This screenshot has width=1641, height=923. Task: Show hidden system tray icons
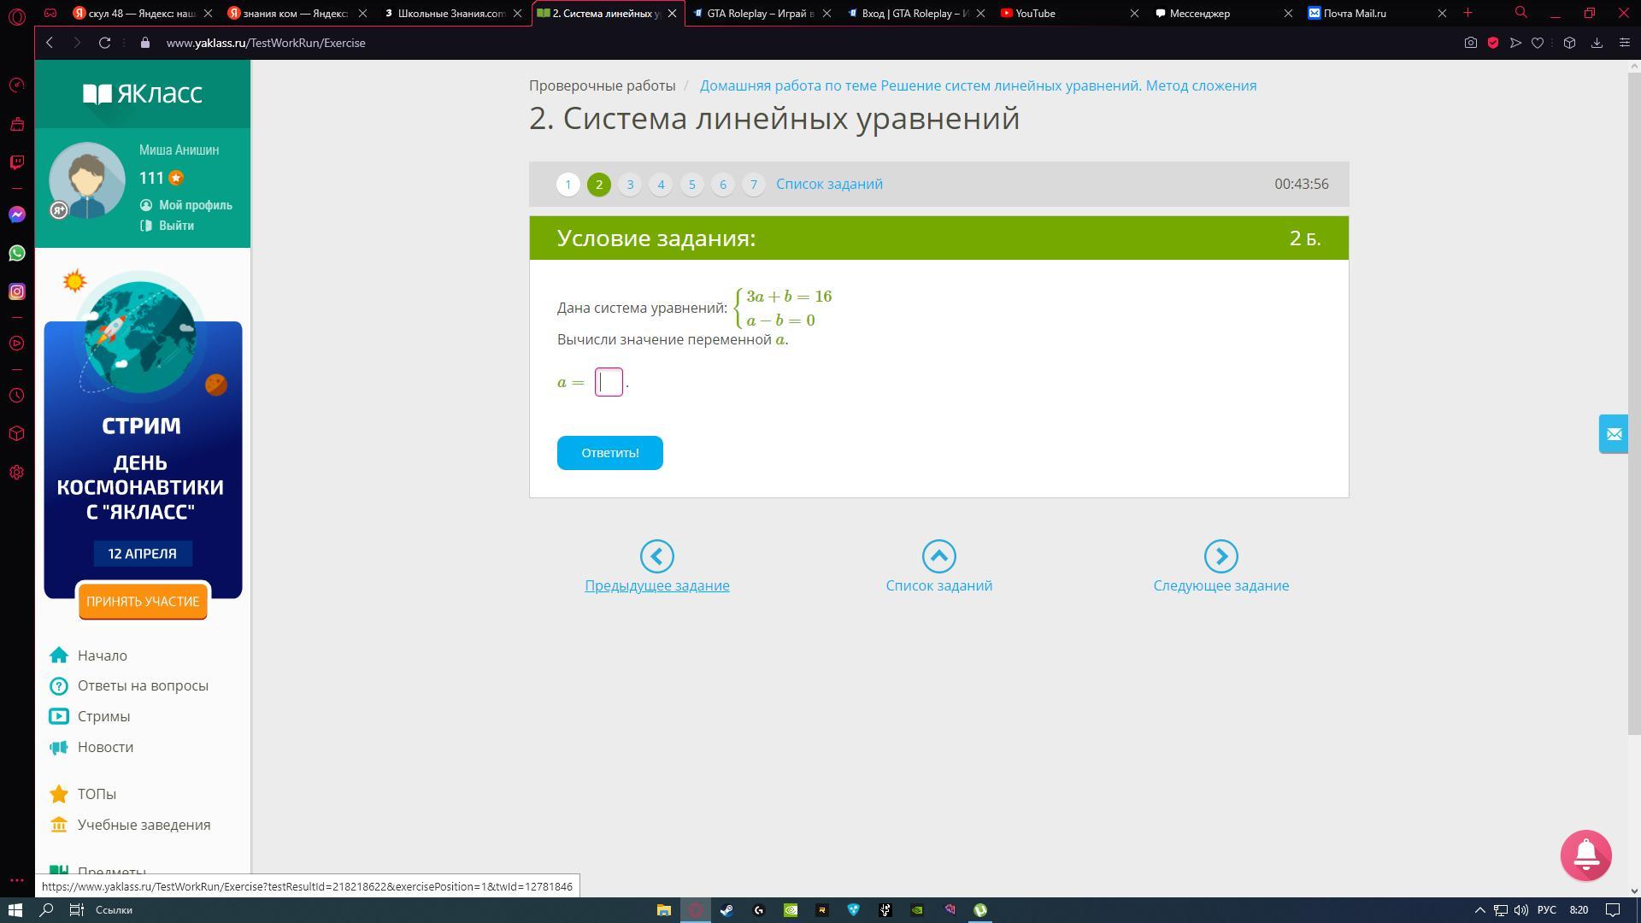tap(1480, 910)
